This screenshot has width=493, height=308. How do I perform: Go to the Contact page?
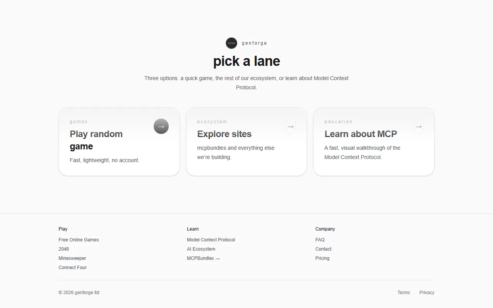click(x=323, y=249)
